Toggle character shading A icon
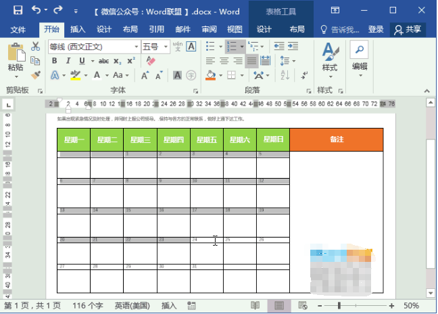Screen dimensions: 438x314 tap(177, 75)
